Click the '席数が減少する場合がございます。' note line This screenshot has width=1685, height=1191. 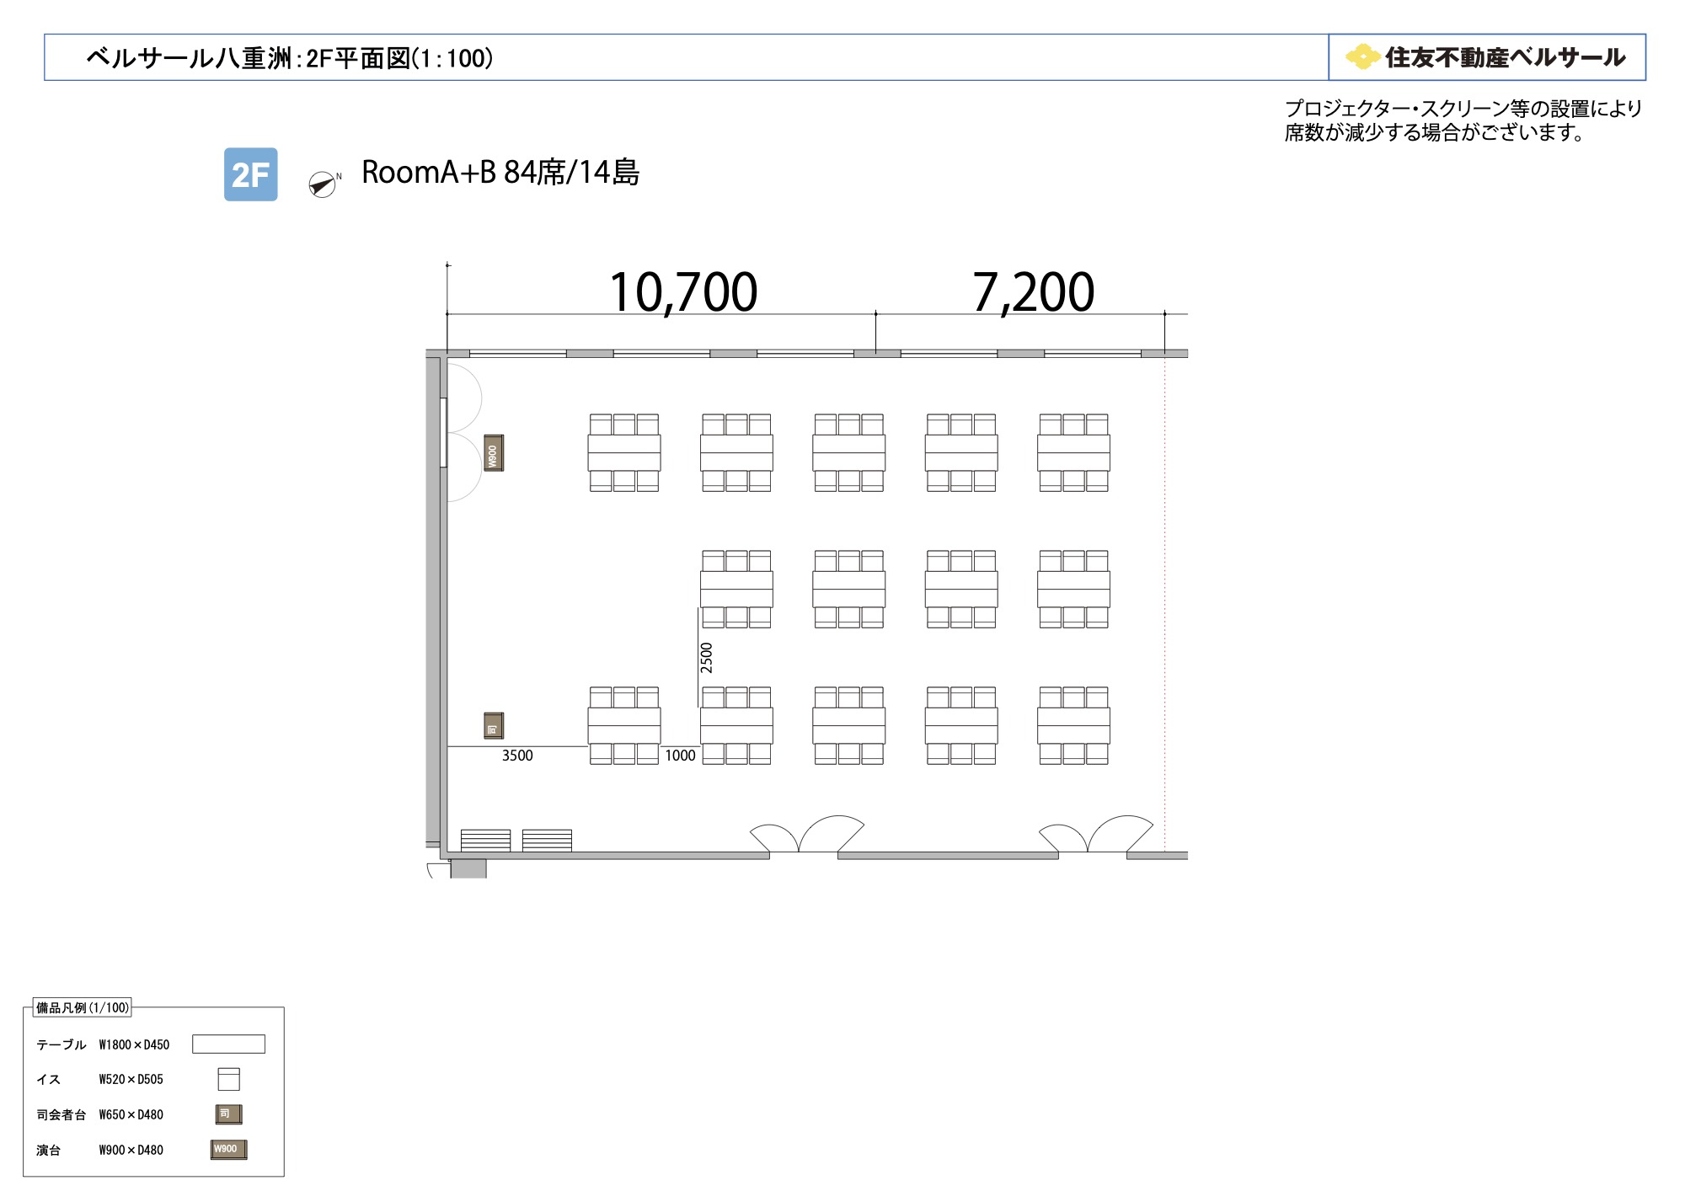pos(1435,132)
